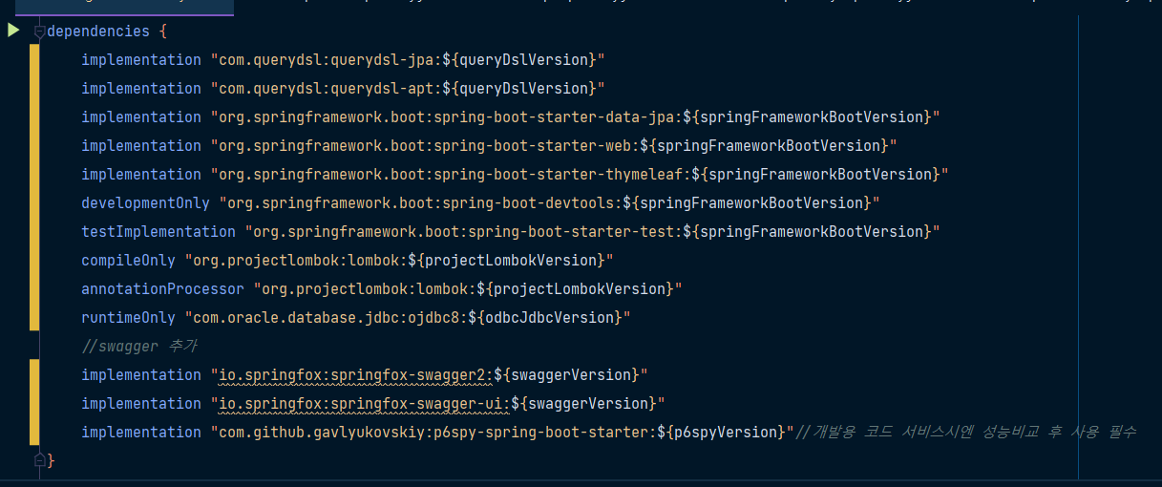The height and width of the screenshot is (487, 1162).
Task: Run the dependencies block with green arrow
Action: tap(12, 31)
